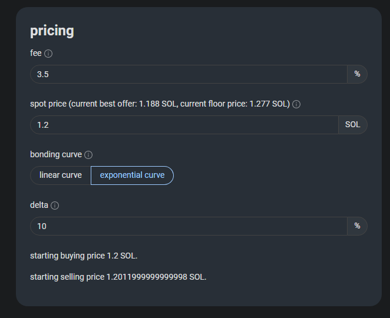390x318 pixels.
Task: Click the info icon beside delta
Action: (55, 206)
